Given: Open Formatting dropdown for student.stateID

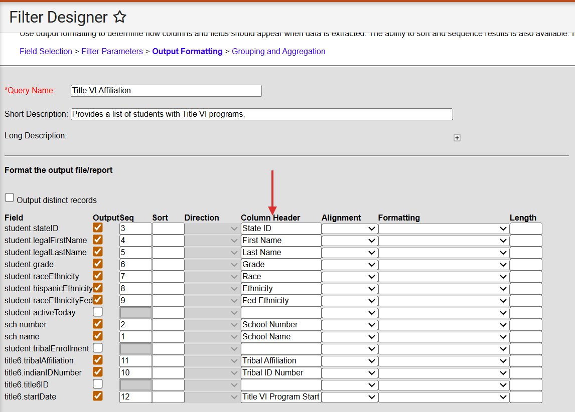Looking at the screenshot, I should click(444, 229).
